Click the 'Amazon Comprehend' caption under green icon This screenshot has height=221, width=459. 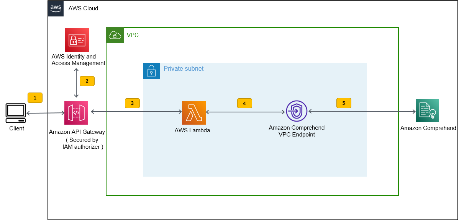(428, 128)
